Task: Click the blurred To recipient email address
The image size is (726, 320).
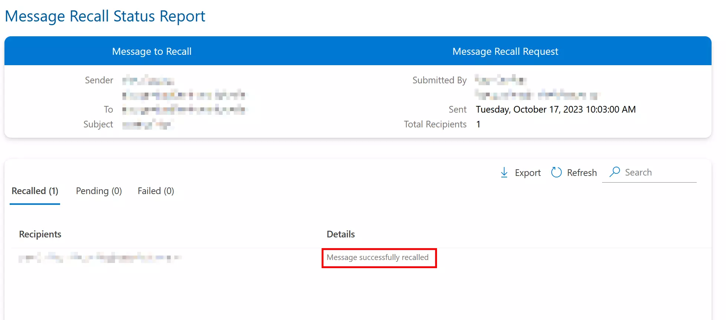Action: [x=184, y=110]
